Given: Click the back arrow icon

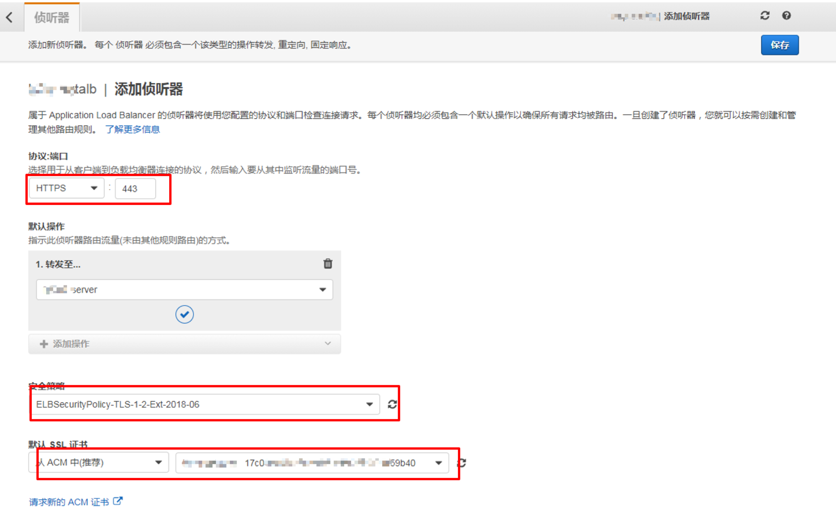Looking at the screenshot, I should [10, 17].
